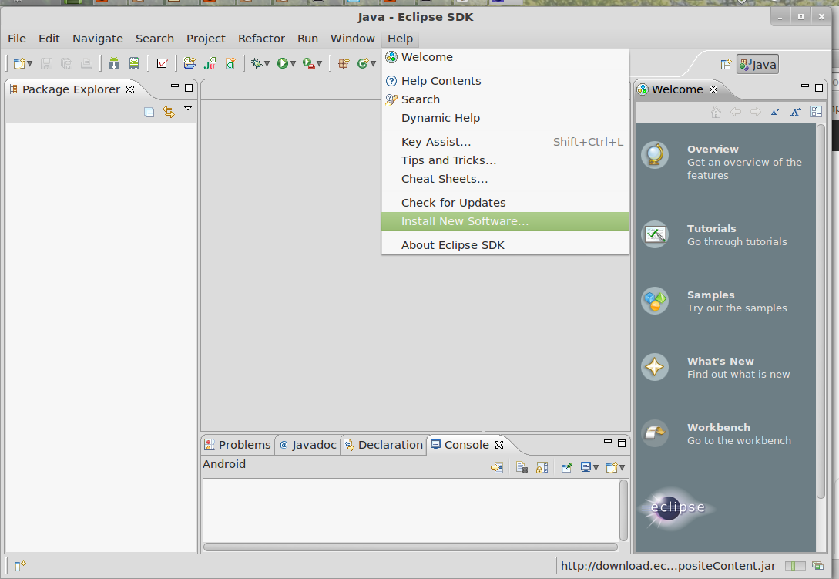The height and width of the screenshot is (579, 839).
Task: Click the Run External Tools icon
Action: point(309,64)
